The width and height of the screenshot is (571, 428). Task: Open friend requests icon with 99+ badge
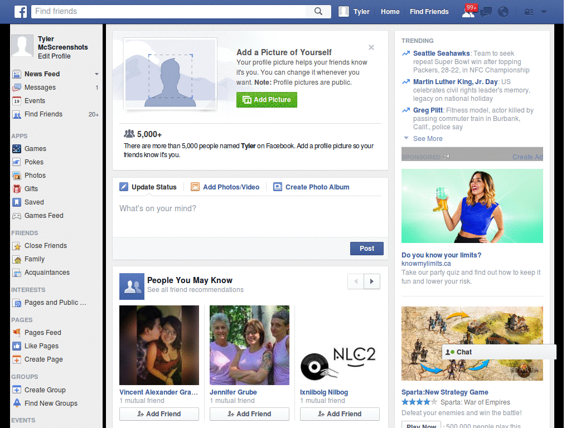tap(468, 11)
